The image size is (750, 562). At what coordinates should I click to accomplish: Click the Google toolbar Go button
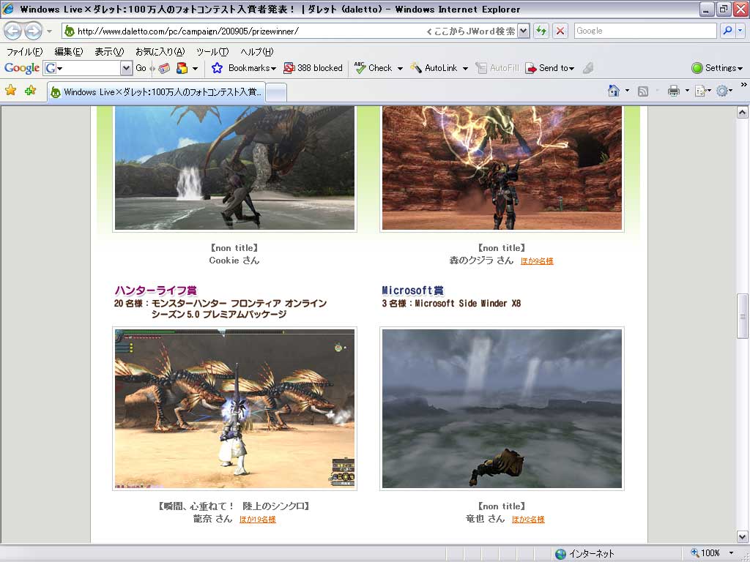(x=141, y=68)
